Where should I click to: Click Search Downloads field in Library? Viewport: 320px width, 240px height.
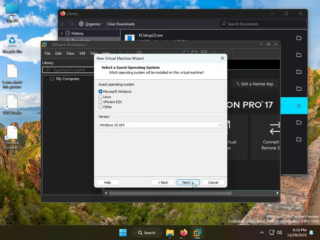[263, 24]
